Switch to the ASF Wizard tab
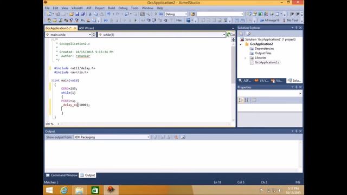This screenshot has width=347, height=195. (87, 28)
